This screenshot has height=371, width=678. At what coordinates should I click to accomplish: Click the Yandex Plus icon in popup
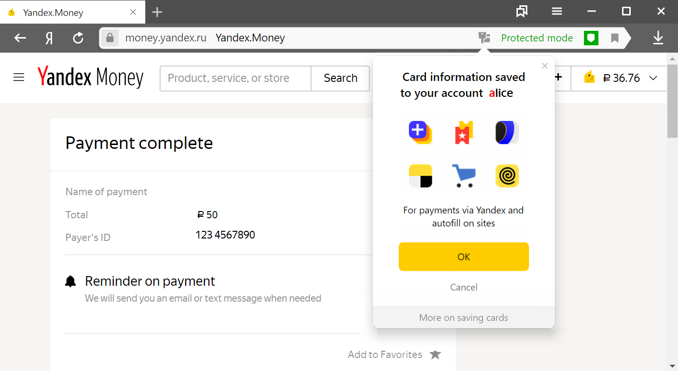[420, 132]
